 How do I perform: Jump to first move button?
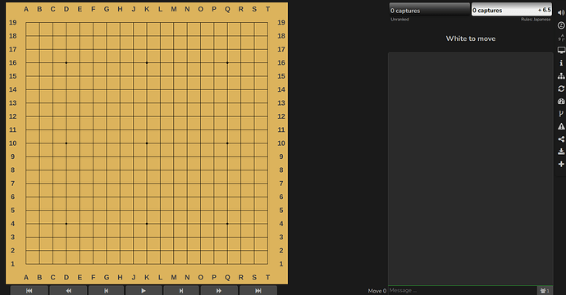click(30, 290)
